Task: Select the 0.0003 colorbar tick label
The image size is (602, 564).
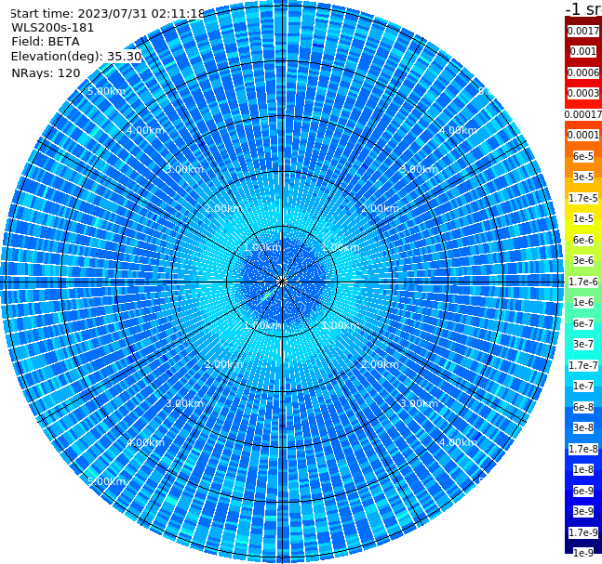Action: [x=583, y=94]
